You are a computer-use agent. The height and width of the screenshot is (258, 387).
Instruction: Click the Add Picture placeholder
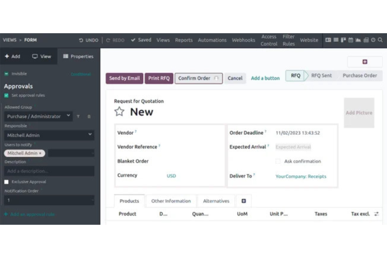coord(359,113)
